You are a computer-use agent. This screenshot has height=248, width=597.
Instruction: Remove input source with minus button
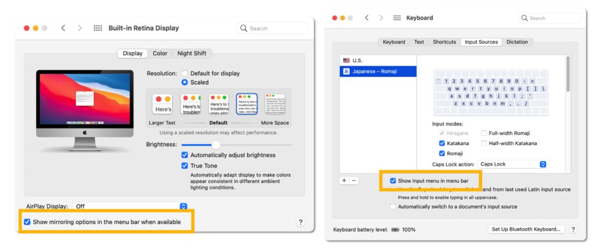(x=354, y=181)
